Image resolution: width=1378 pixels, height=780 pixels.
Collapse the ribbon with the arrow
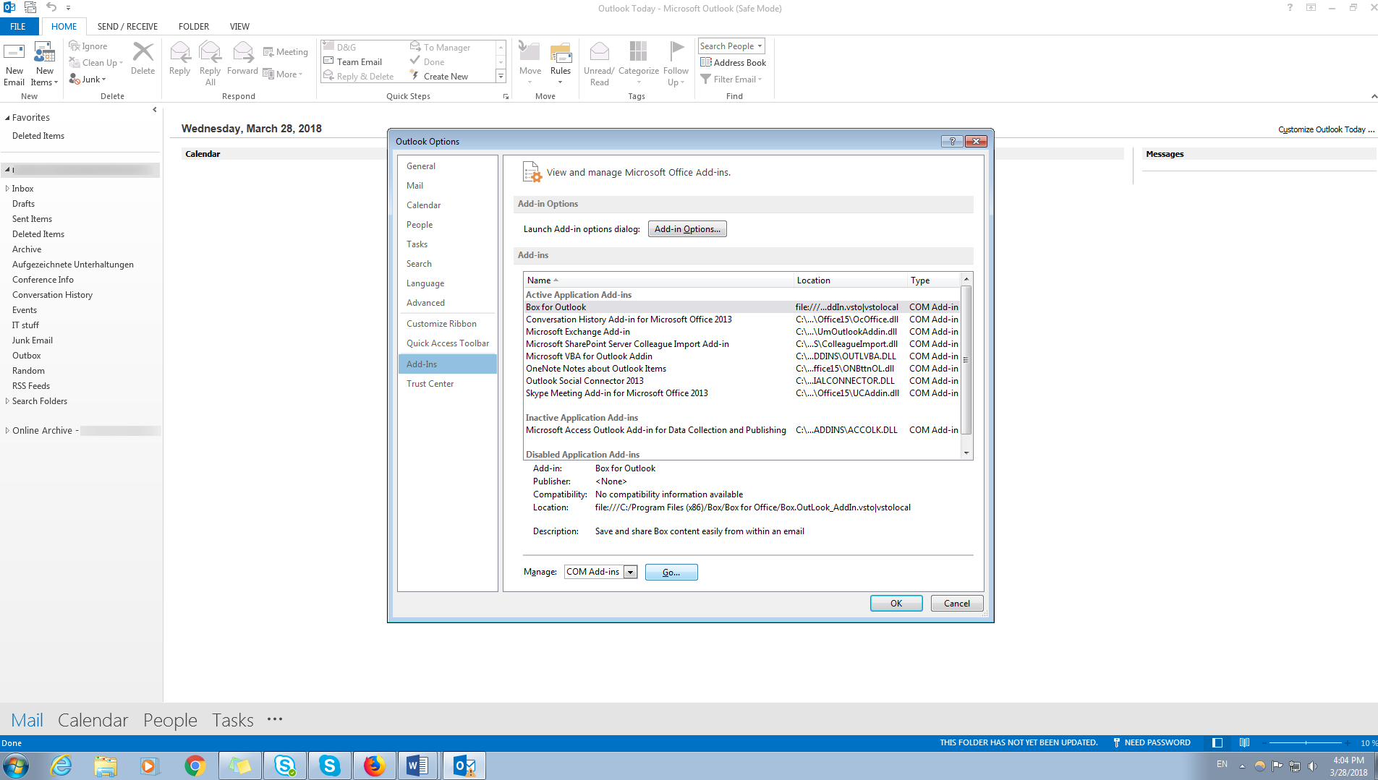(1374, 96)
